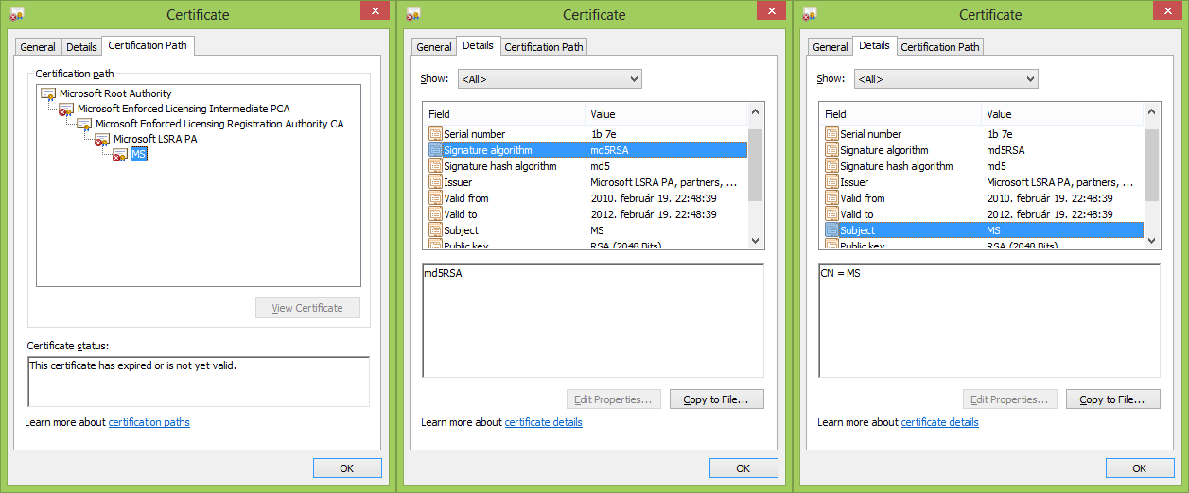Viewport: 1189px width, 493px height.
Task: Click the Value column header in right window
Action: click(1062, 114)
